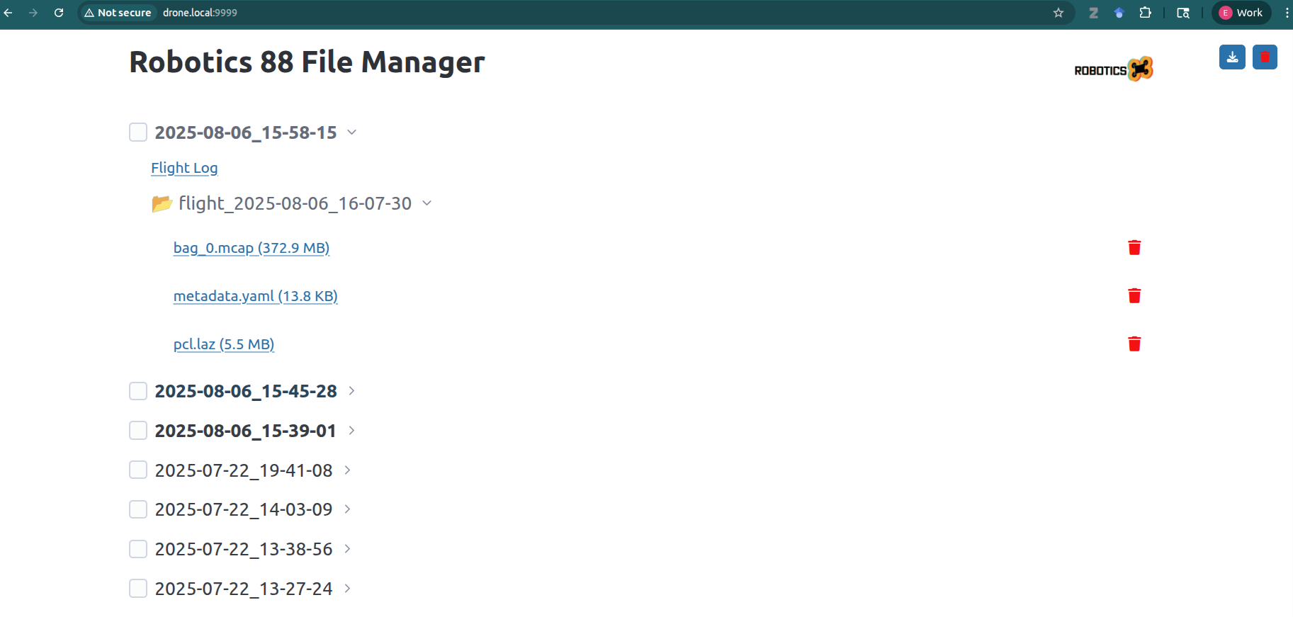This screenshot has height=617, width=1293.
Task: Select the 2025-08-06_15-45-28 checkbox
Action: click(137, 390)
